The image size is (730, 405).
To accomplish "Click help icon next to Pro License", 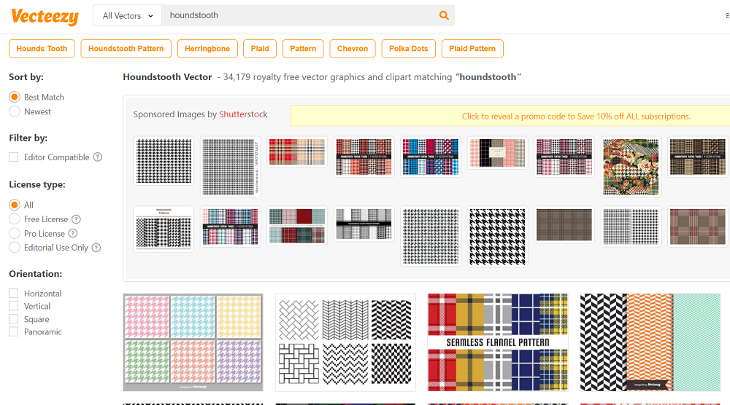I will pyautogui.click(x=73, y=234).
